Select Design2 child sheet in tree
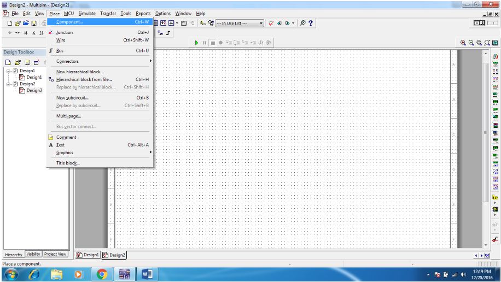The width and height of the screenshot is (501, 282). point(30,90)
